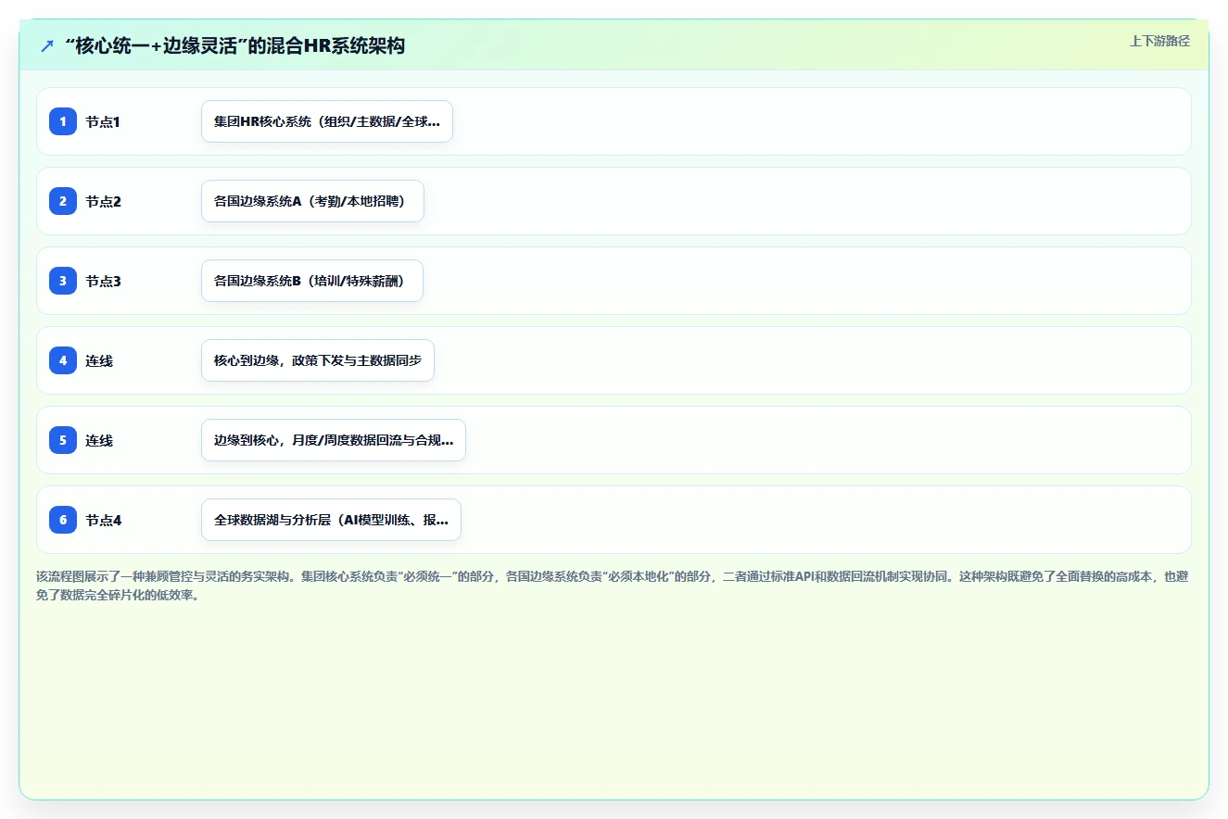Click the description paragraph starting 该流程图展示了
Image resolution: width=1228 pixels, height=819 pixels.
click(614, 586)
